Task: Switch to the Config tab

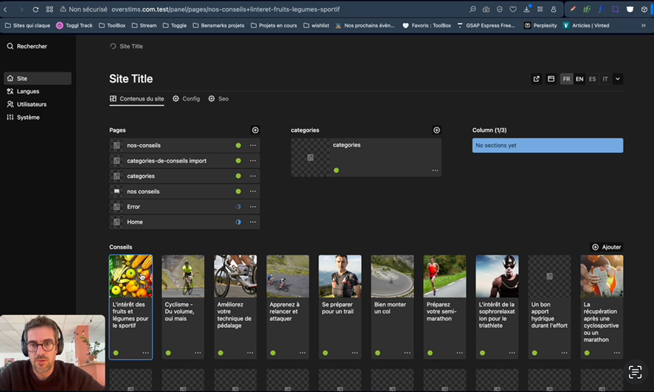Action: (x=186, y=99)
